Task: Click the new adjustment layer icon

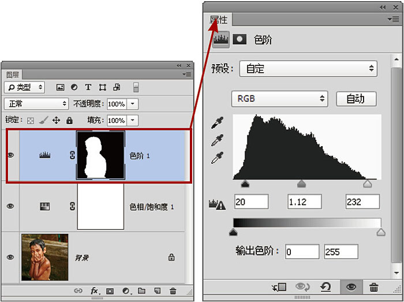Action: pyautogui.click(x=125, y=291)
